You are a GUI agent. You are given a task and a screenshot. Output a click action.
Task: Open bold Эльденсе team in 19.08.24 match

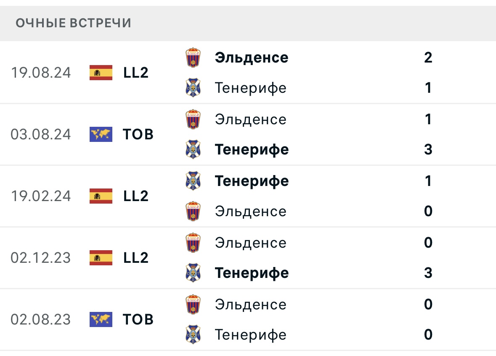(x=252, y=58)
